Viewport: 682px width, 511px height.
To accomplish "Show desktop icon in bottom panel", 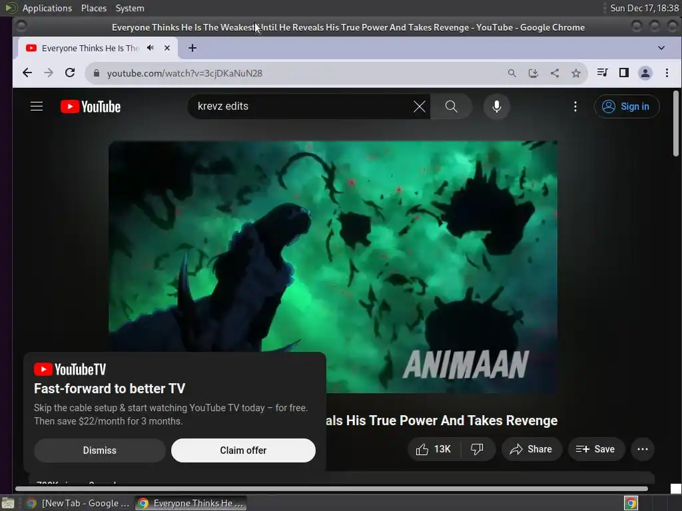I will tap(8, 503).
